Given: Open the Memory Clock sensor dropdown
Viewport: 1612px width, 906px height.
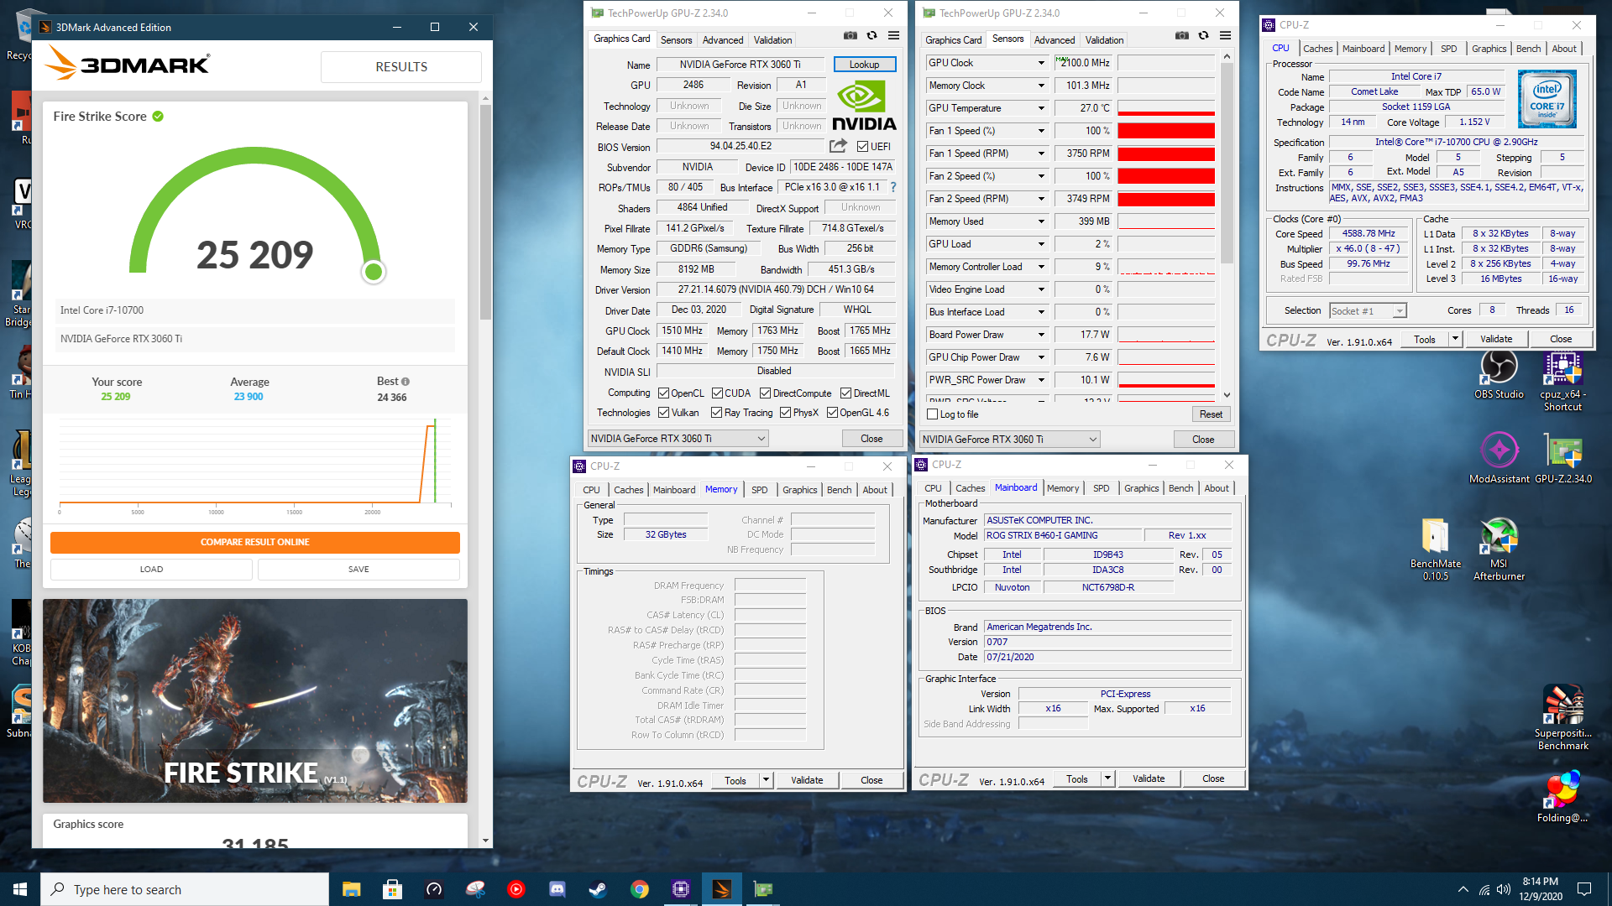Looking at the screenshot, I should click(1041, 86).
